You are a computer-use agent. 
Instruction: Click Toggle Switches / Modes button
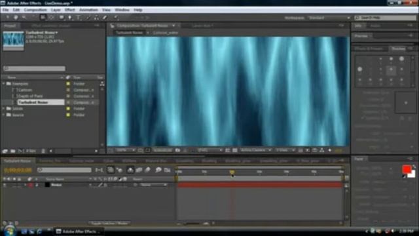click(x=109, y=223)
